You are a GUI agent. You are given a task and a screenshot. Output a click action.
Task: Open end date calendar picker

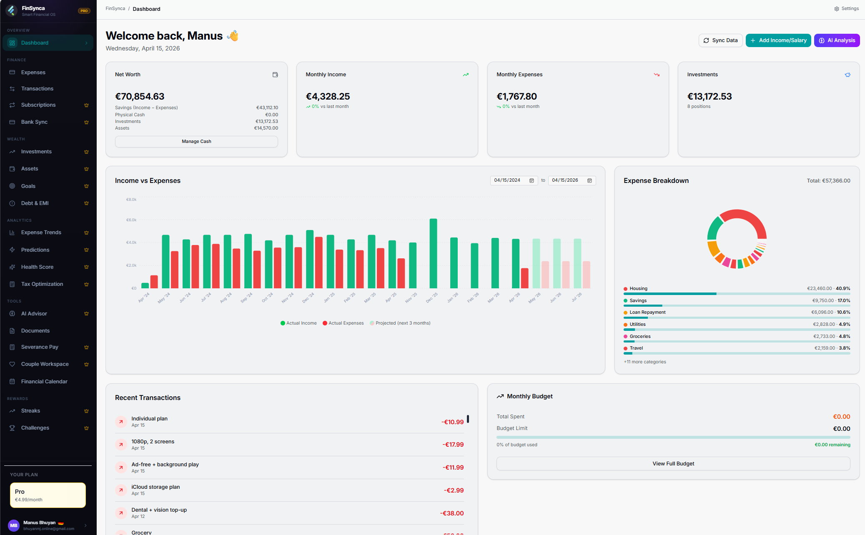click(589, 180)
